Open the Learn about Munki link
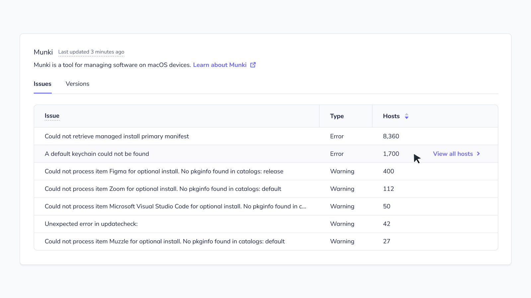The height and width of the screenshot is (298, 531). pyautogui.click(x=220, y=65)
